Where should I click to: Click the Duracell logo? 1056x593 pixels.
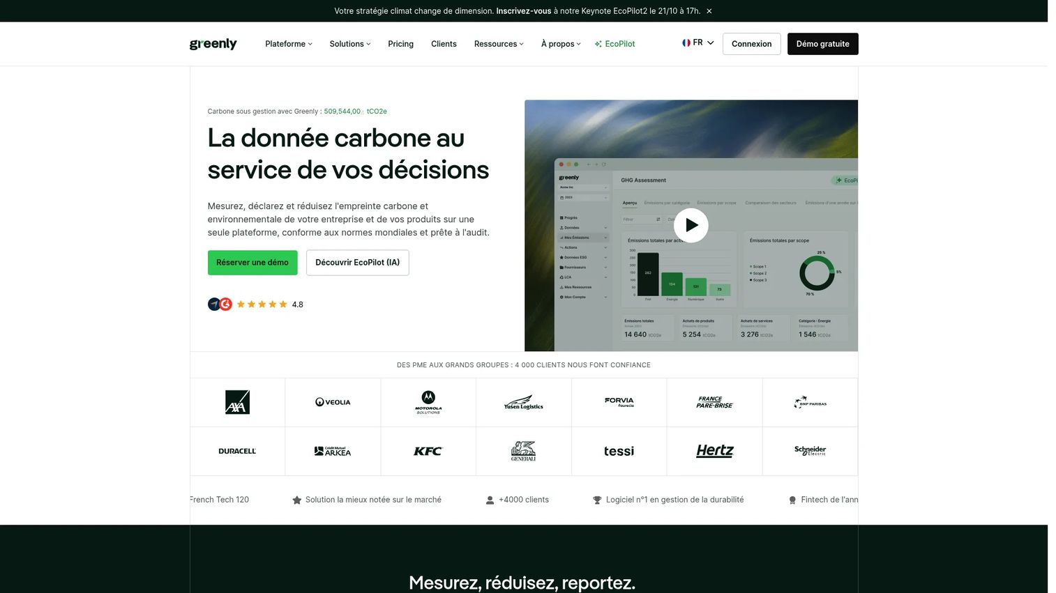(x=237, y=451)
